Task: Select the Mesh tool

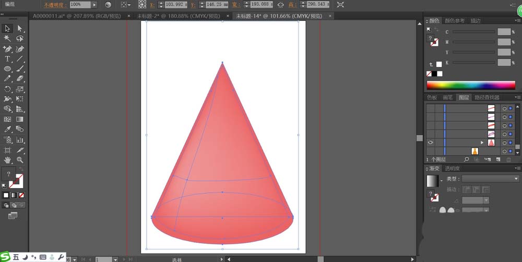Action: 7,119
